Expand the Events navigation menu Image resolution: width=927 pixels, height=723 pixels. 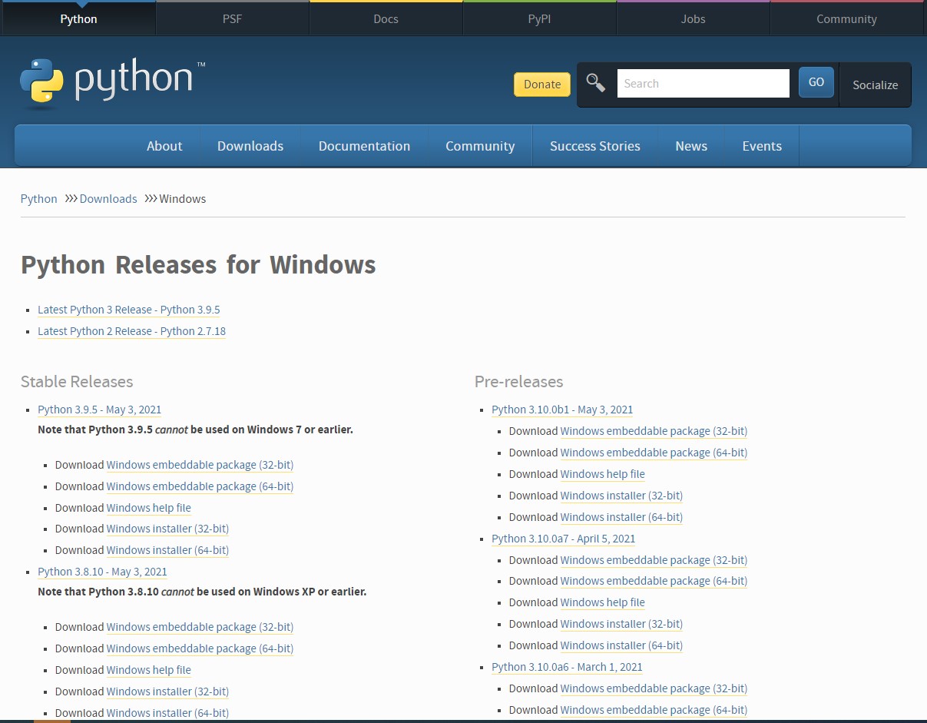pyautogui.click(x=762, y=146)
